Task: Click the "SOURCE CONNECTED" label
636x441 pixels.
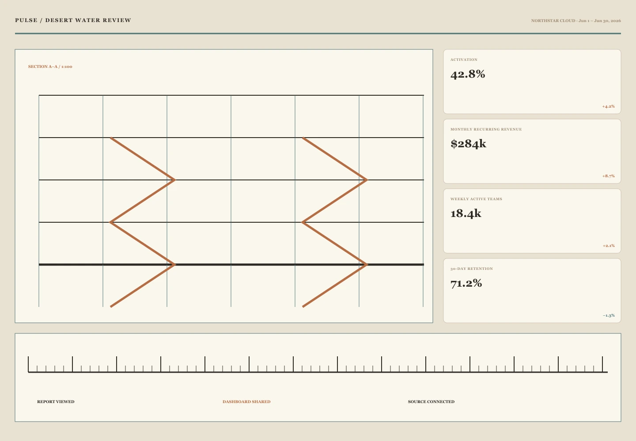Action: click(431, 402)
